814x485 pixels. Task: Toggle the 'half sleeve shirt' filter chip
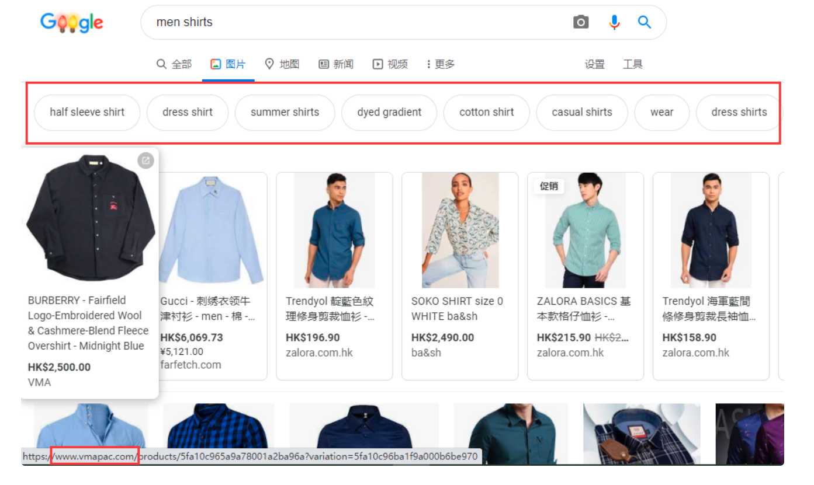(x=87, y=112)
